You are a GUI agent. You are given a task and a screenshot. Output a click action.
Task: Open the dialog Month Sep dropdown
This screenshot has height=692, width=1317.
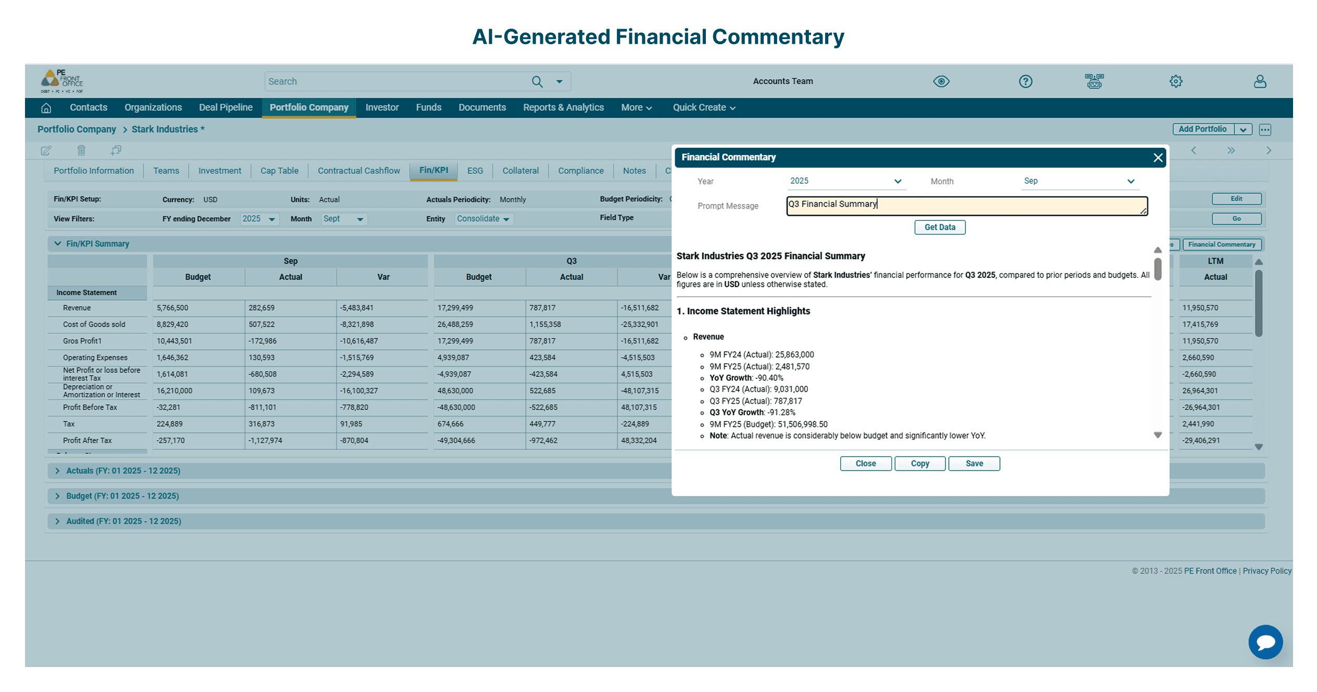click(1080, 181)
